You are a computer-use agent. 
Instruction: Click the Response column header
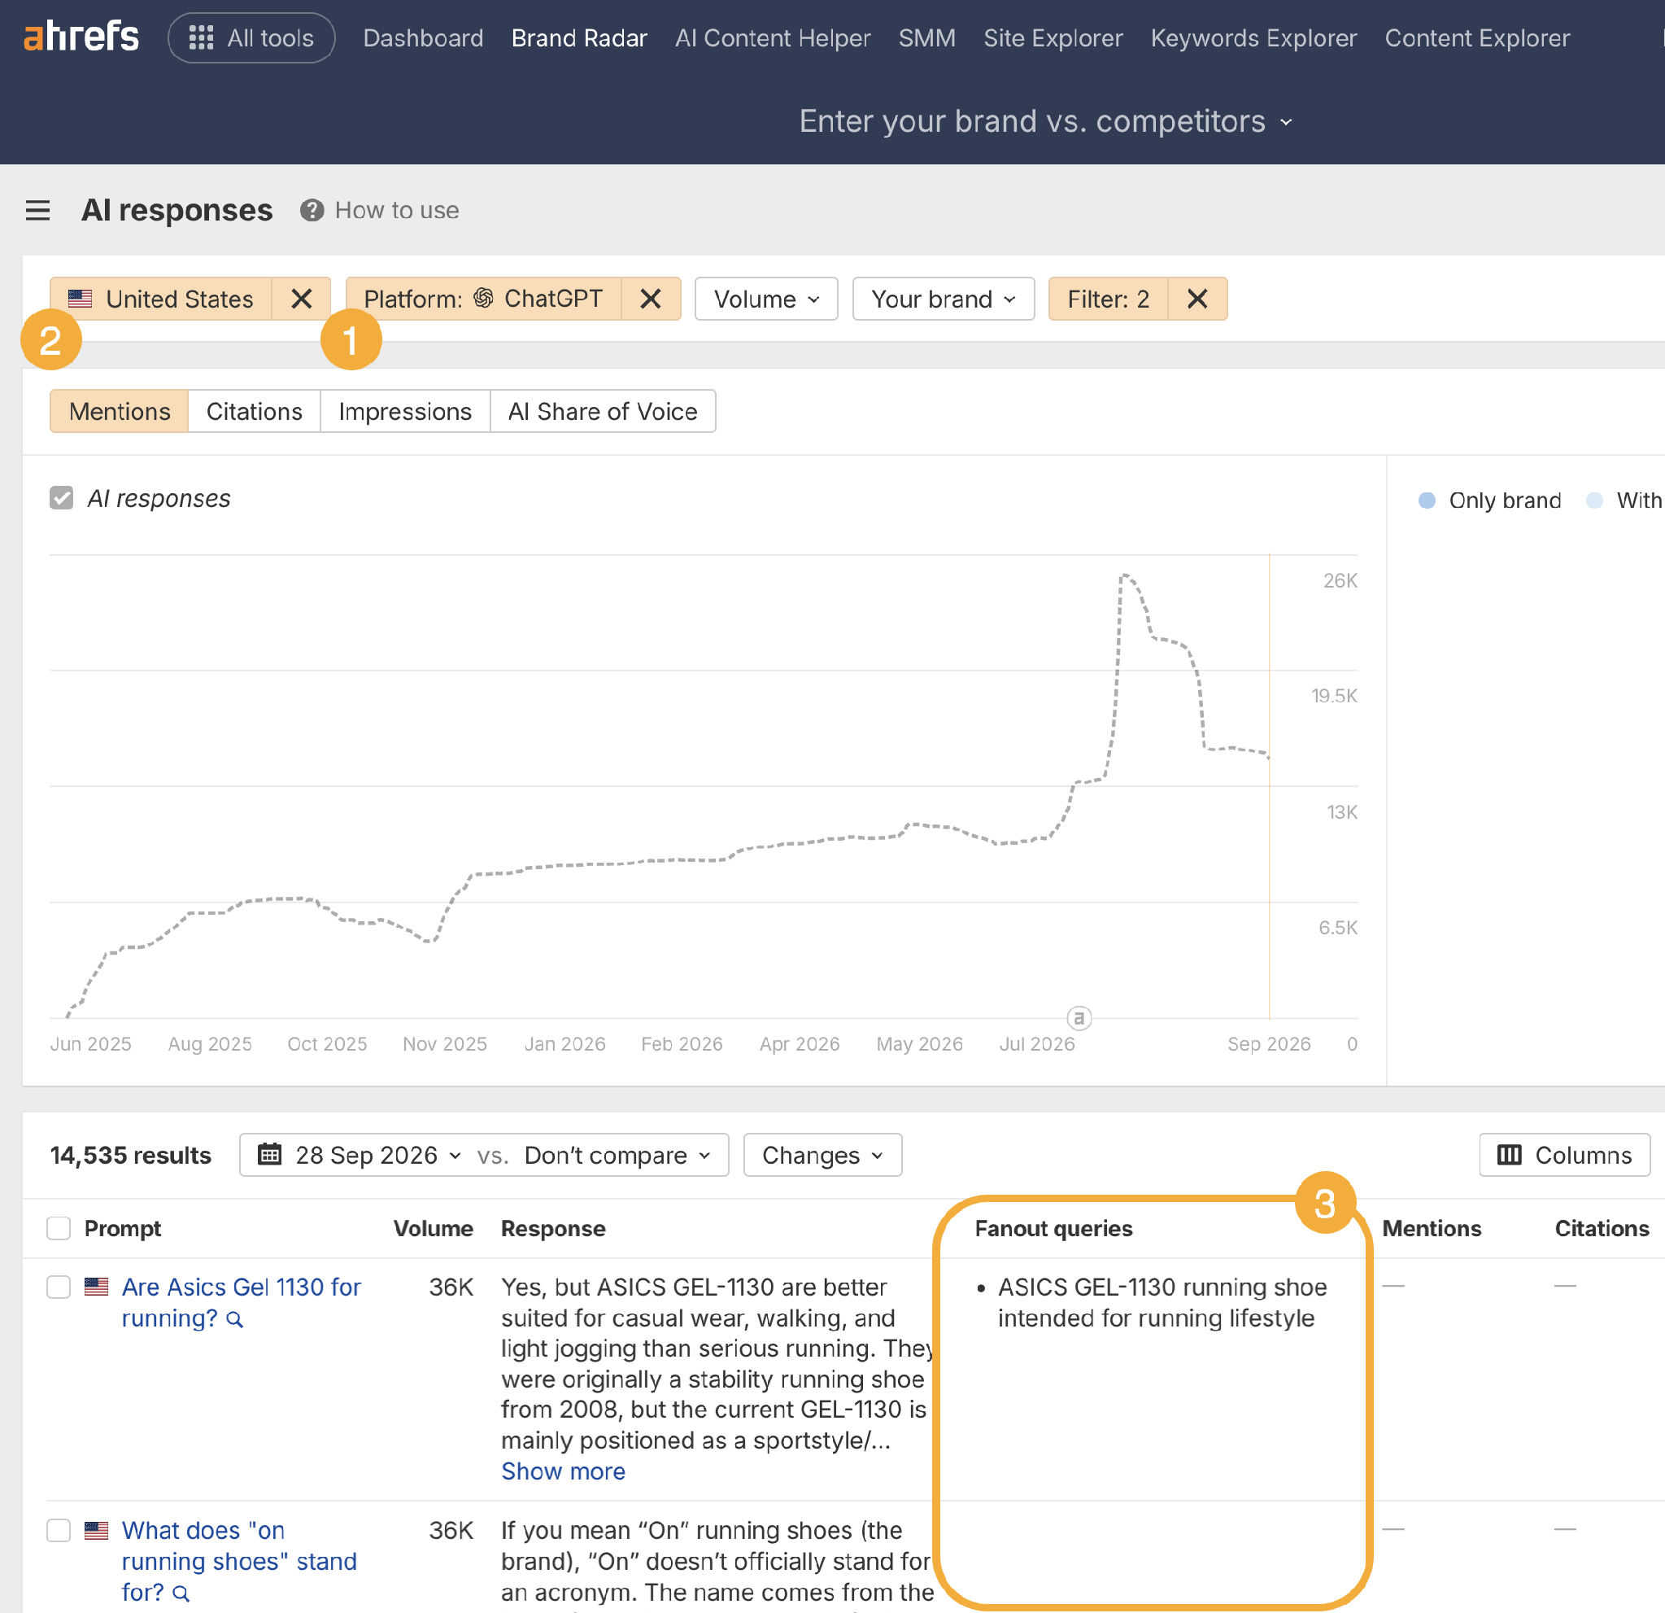click(x=553, y=1228)
